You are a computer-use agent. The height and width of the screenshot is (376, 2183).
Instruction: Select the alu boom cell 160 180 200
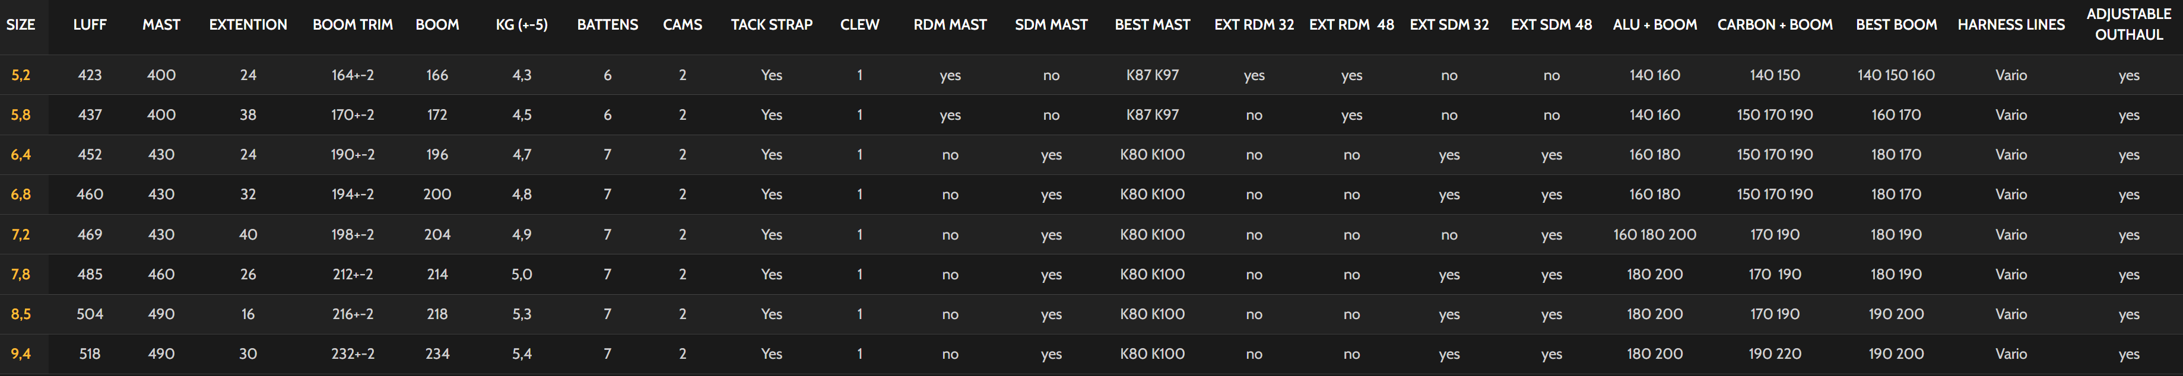[1654, 235]
